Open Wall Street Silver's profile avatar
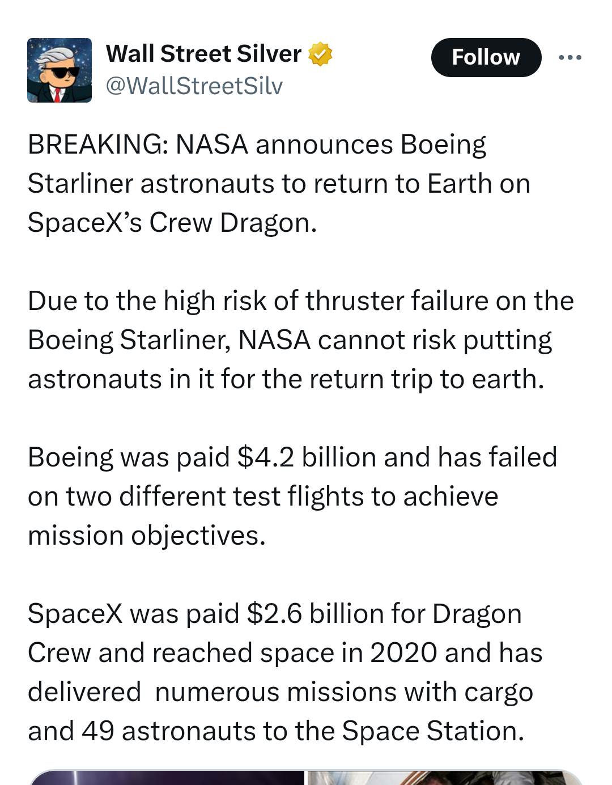The image size is (612, 785). pyautogui.click(x=59, y=70)
